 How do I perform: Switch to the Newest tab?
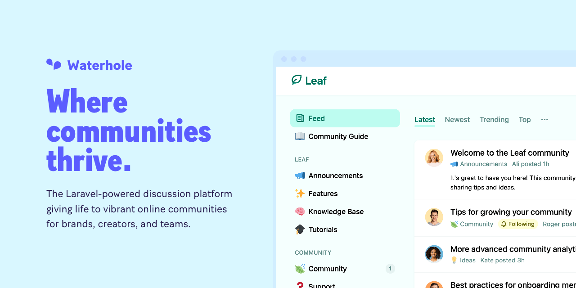[457, 119]
